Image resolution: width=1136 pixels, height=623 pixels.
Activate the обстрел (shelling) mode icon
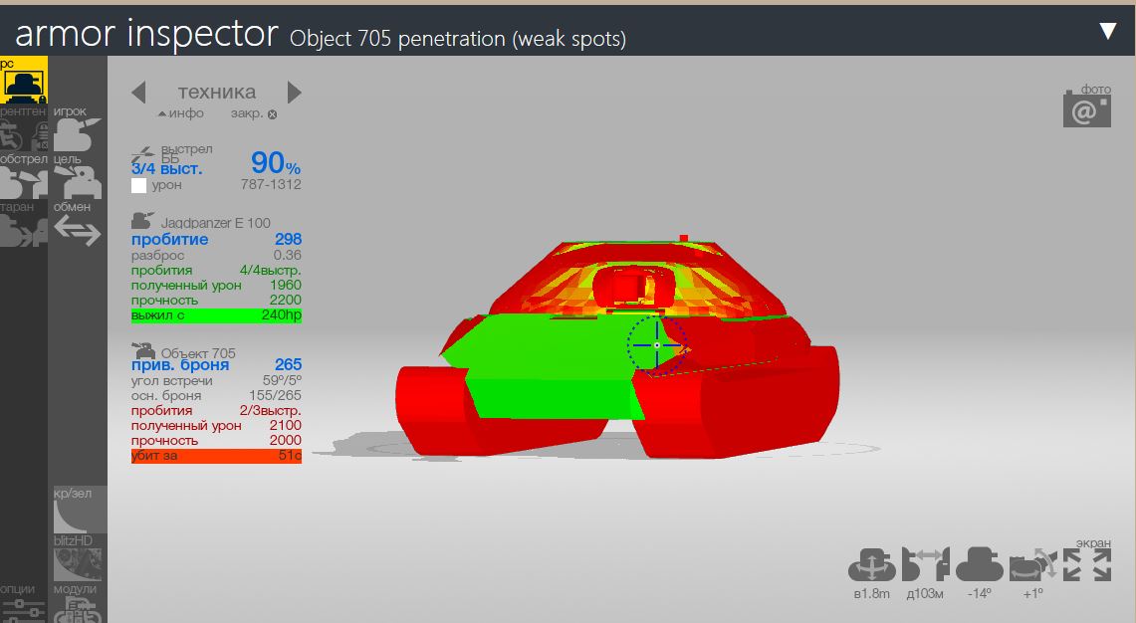[x=24, y=177]
